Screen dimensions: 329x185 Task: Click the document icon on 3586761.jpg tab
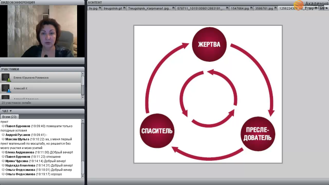276,8
